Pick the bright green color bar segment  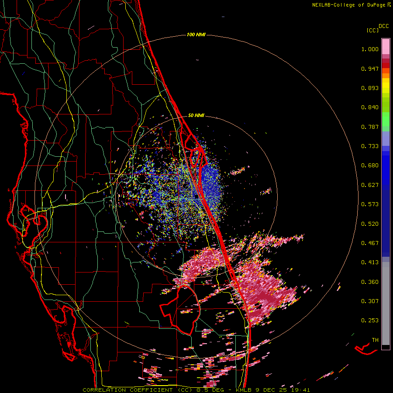pos(386,119)
